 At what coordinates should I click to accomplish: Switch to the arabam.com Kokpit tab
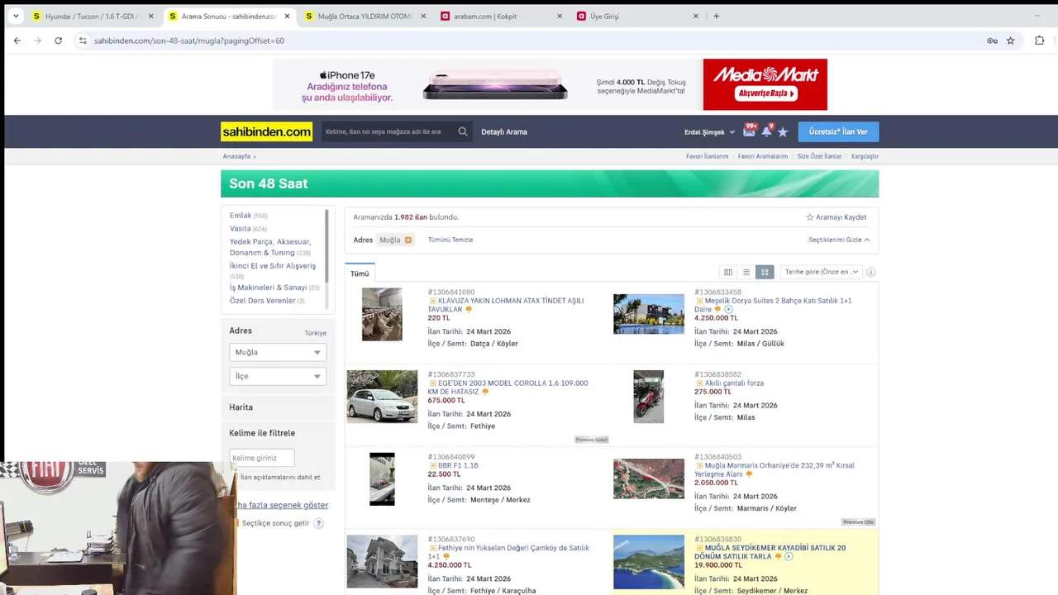point(501,16)
